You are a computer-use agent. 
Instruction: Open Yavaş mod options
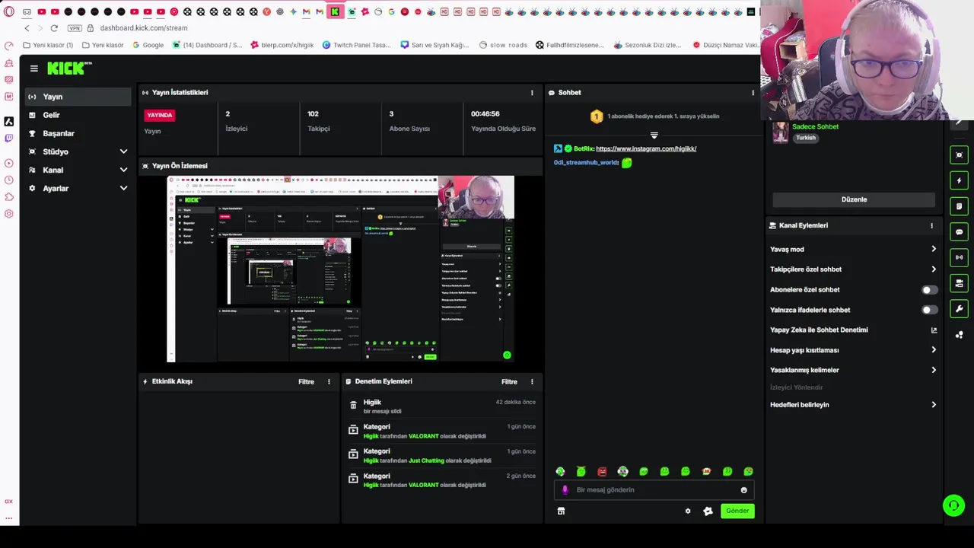pos(853,250)
